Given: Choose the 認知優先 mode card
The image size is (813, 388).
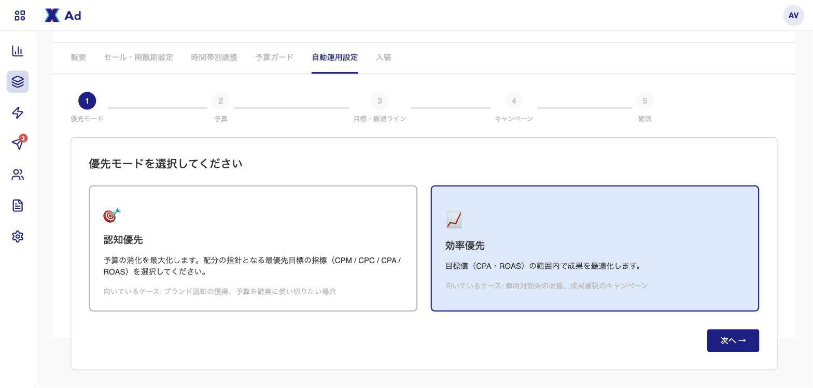Looking at the screenshot, I should [x=253, y=249].
